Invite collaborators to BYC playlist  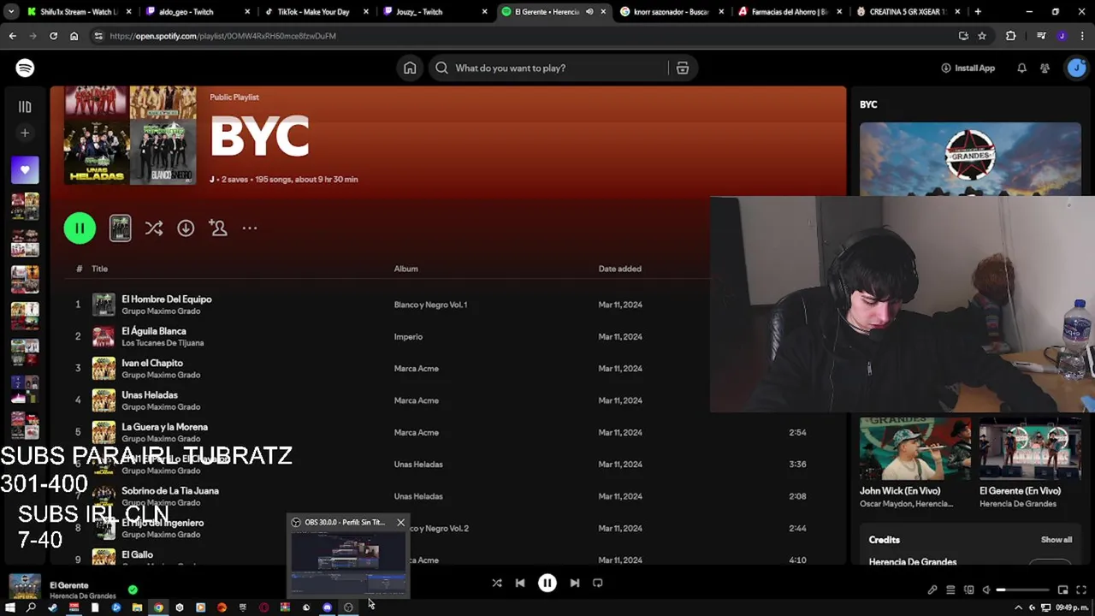coord(218,228)
